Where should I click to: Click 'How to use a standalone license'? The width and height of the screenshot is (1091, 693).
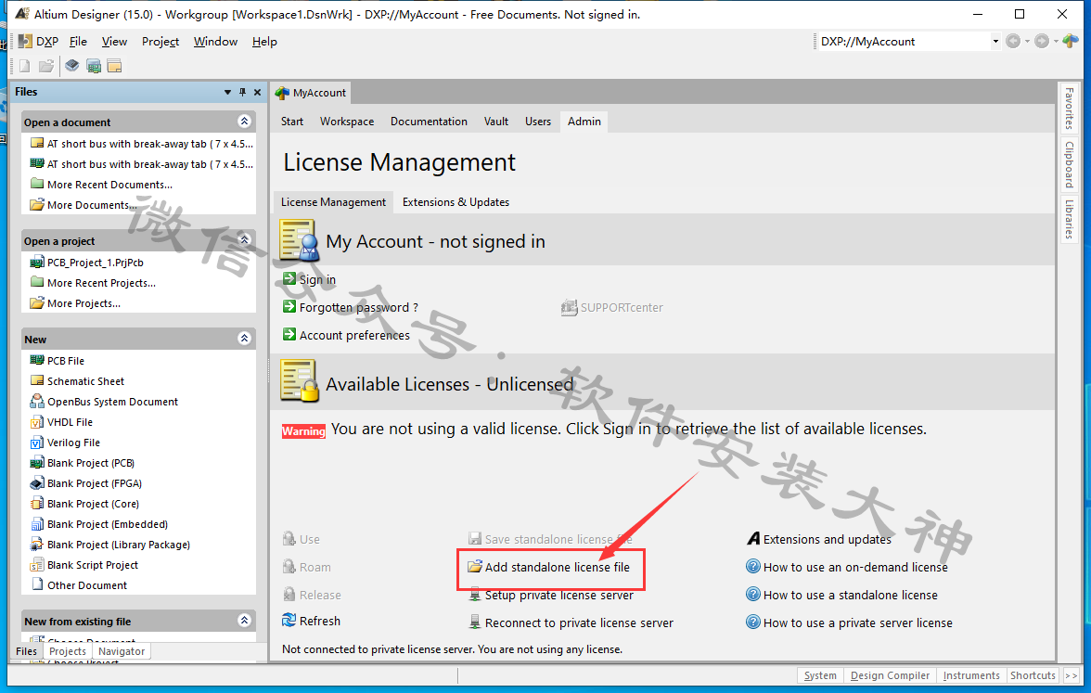point(850,595)
